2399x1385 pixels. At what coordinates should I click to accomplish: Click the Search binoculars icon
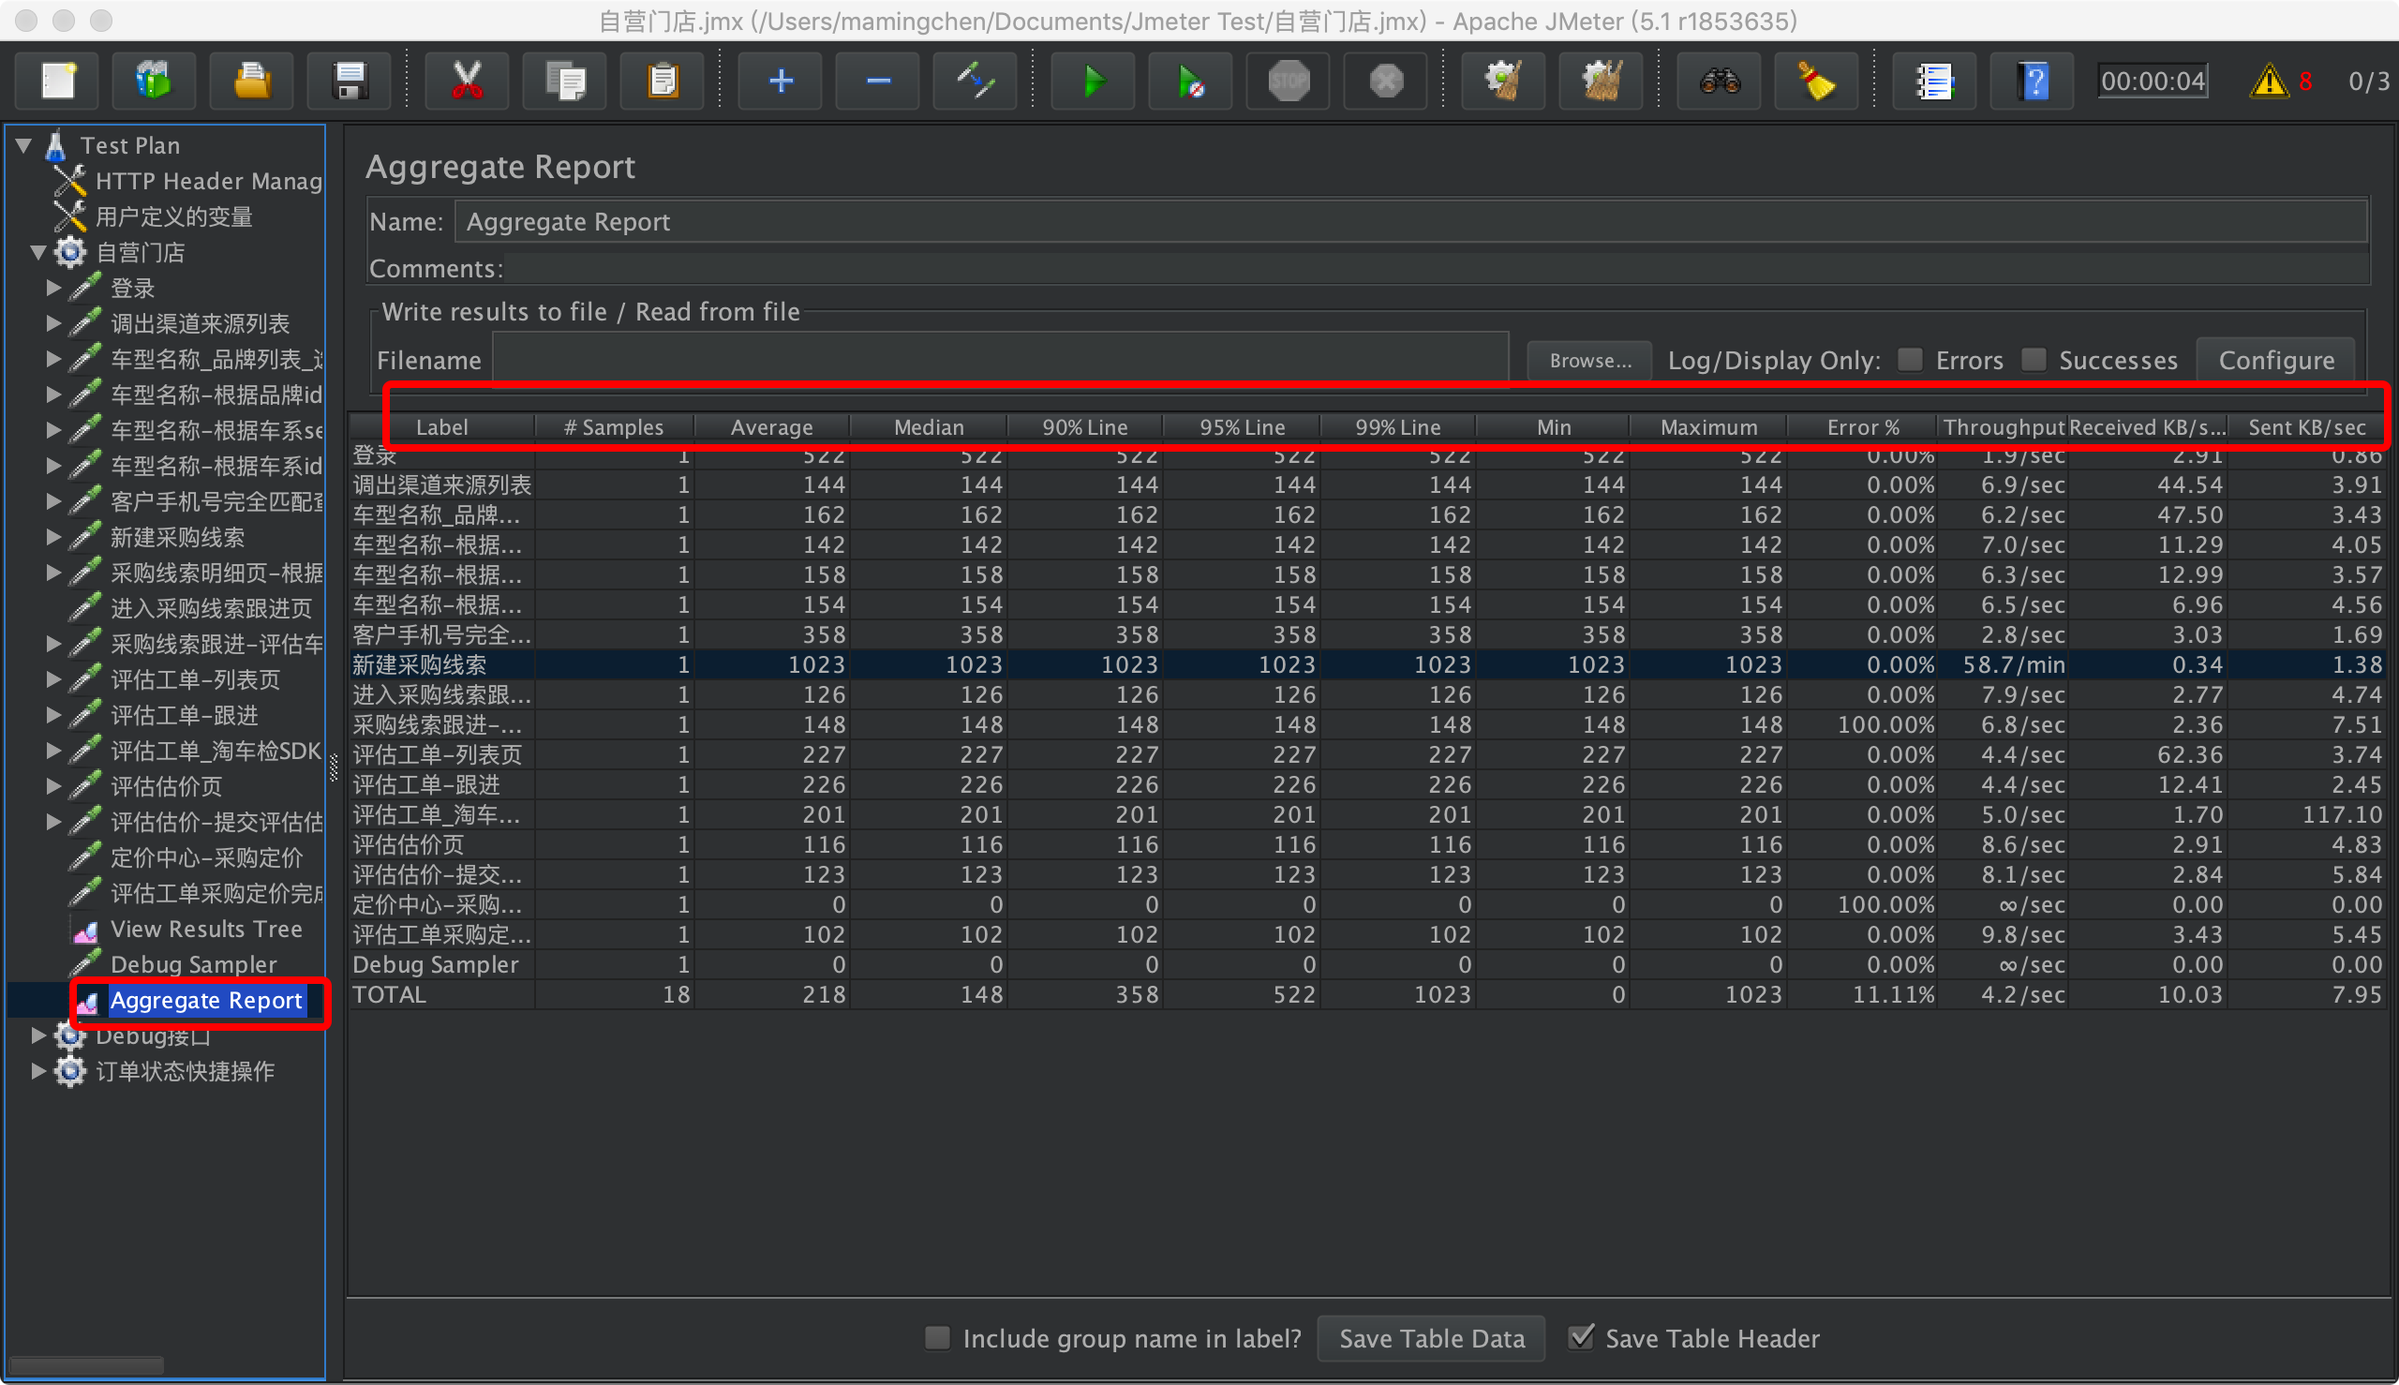click(x=1719, y=82)
